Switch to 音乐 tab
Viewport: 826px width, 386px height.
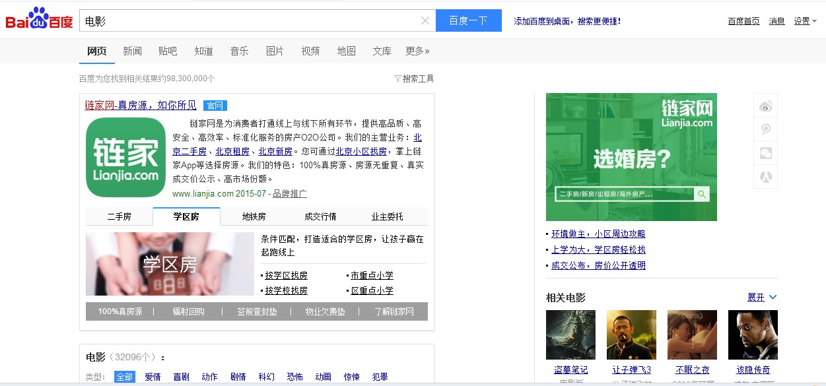pos(239,51)
